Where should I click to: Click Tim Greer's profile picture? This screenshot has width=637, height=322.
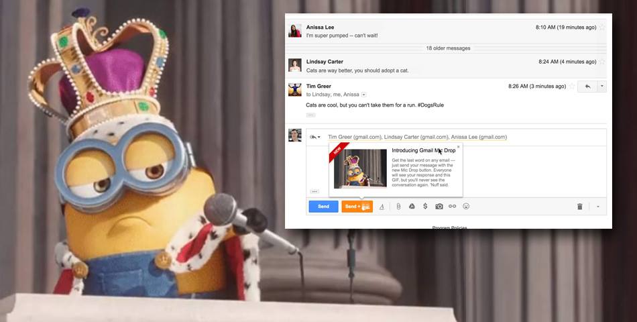[x=295, y=89]
